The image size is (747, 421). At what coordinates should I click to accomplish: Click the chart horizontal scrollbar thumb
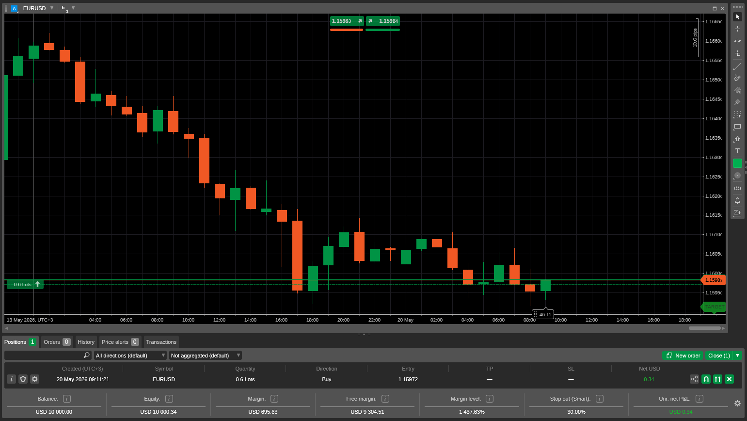pos(705,328)
